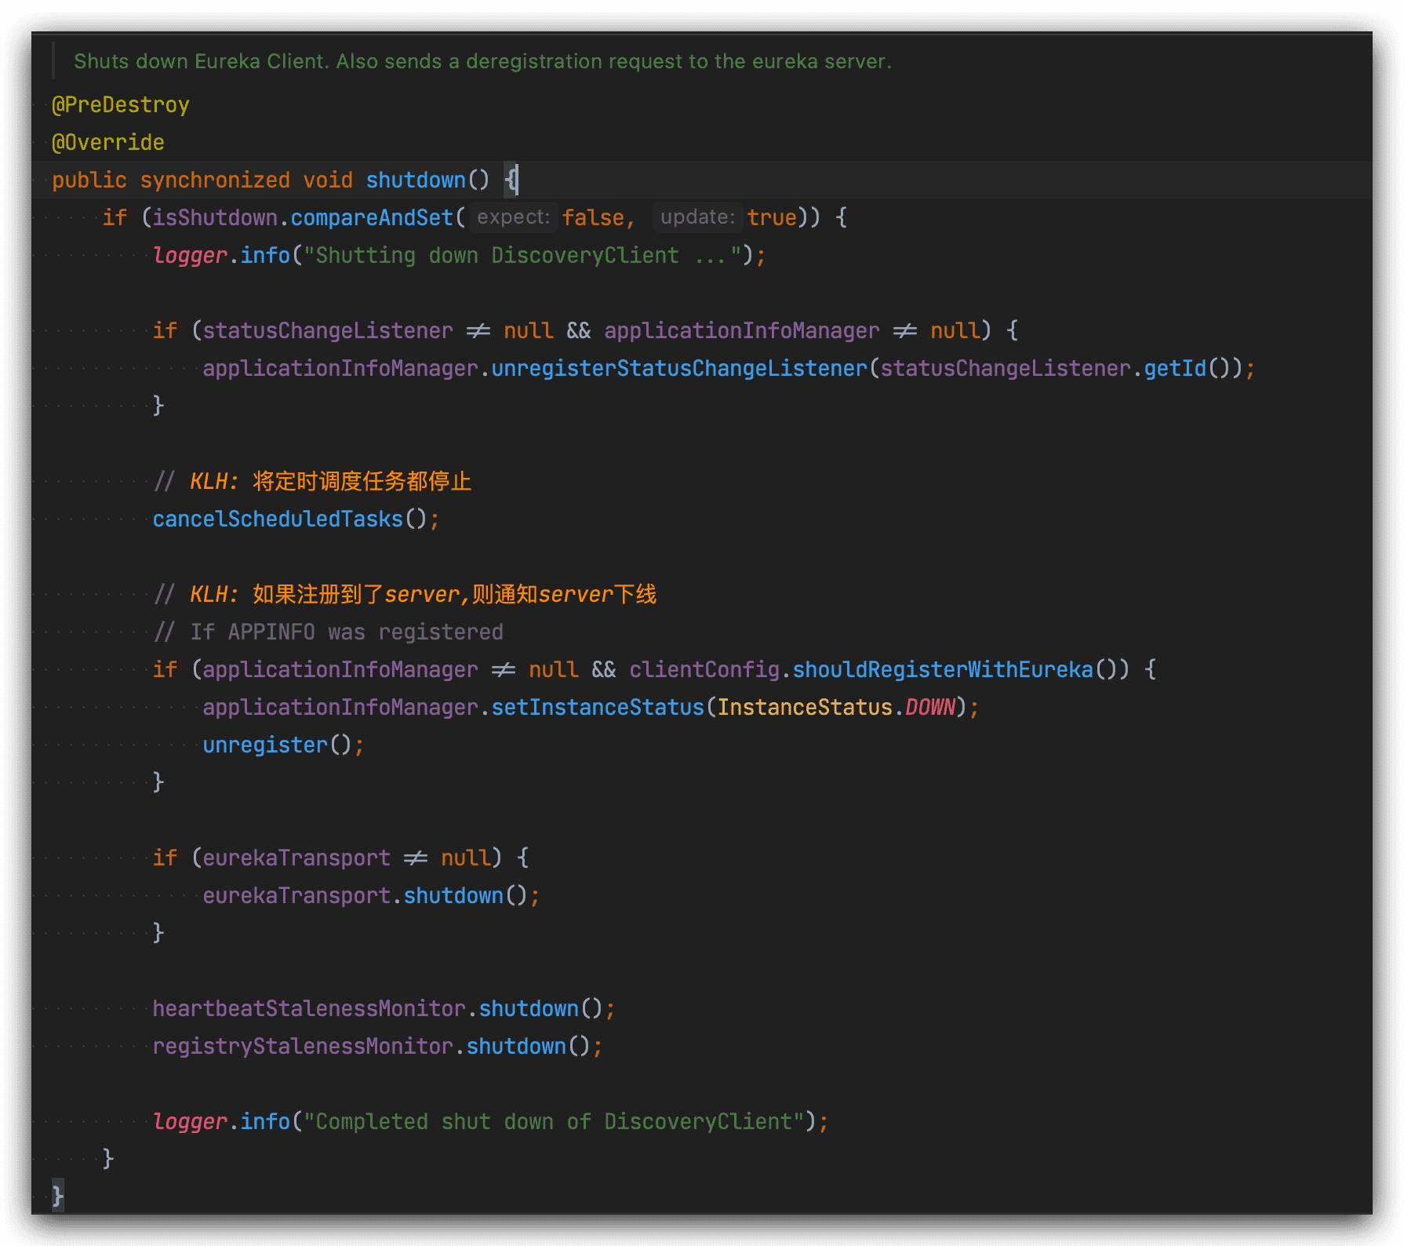
Task: Click the "Completed shut down of DiscoveryClient" string
Action: click(554, 1121)
